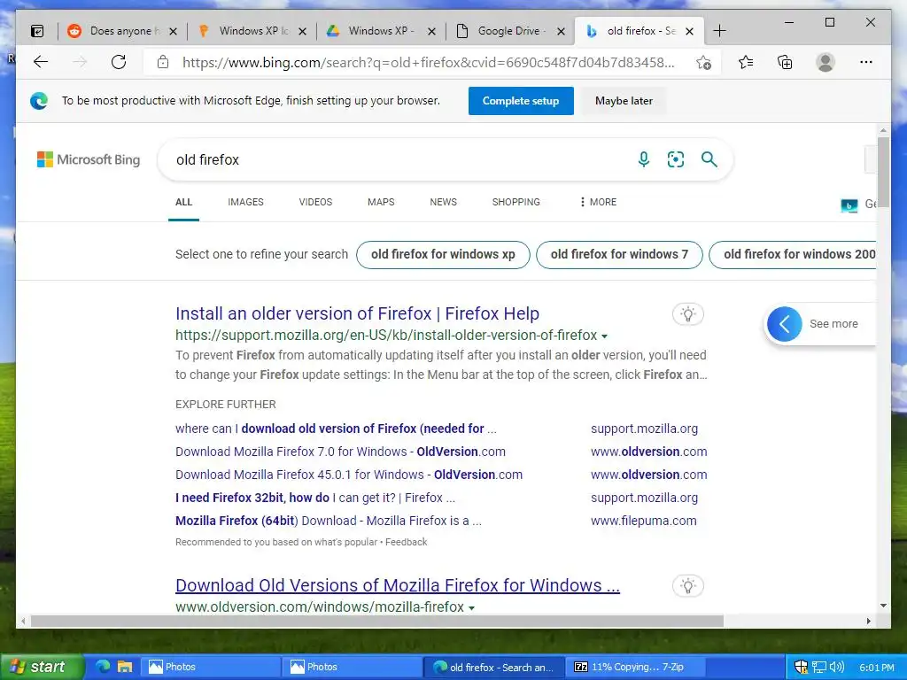Search by voice using microphone icon

(x=644, y=159)
